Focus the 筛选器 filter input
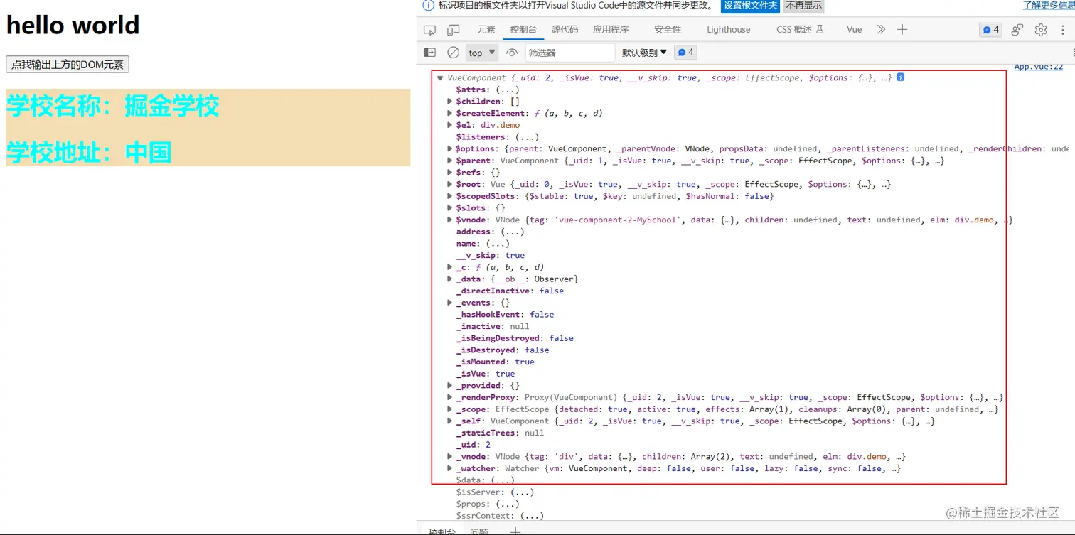The width and height of the screenshot is (1075, 535). [570, 53]
